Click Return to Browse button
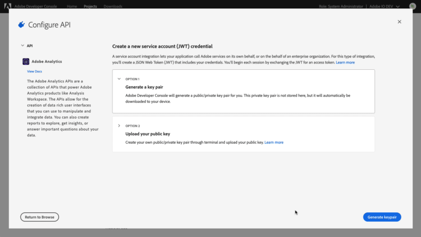 click(x=39, y=217)
